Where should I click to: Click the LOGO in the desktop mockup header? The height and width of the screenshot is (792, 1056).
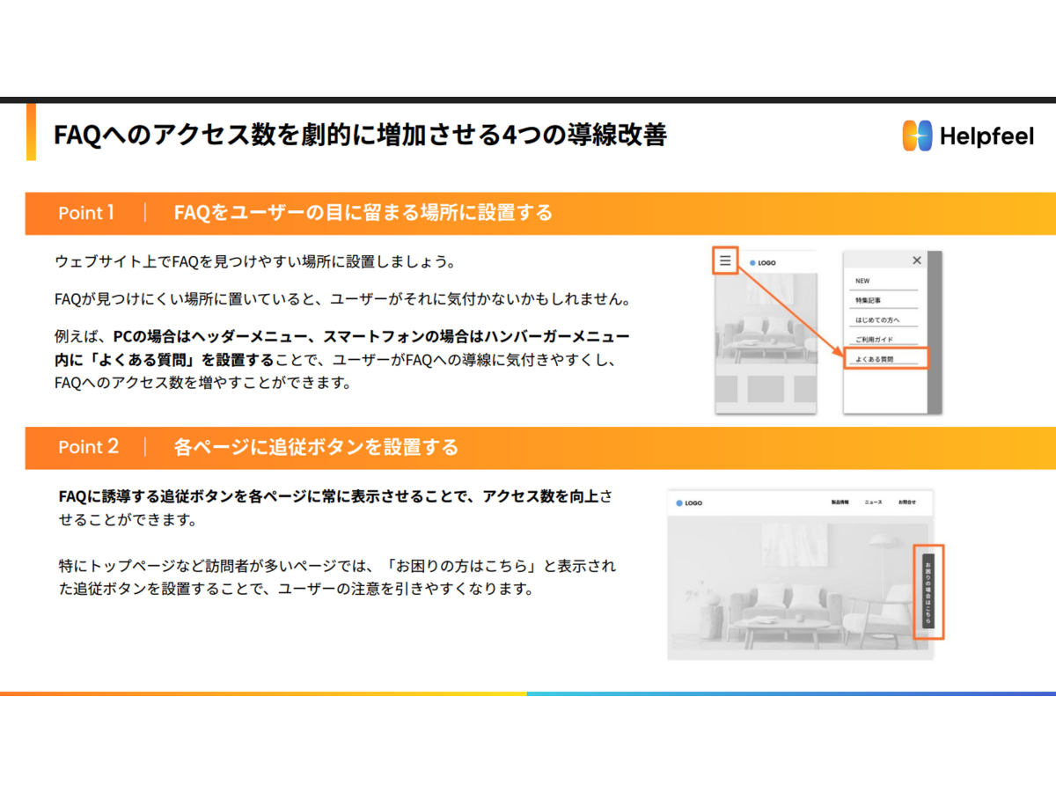point(689,503)
